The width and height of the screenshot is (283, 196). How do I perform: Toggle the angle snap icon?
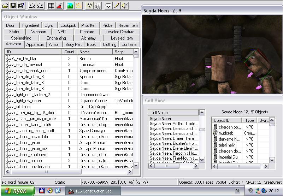click(59, 6)
